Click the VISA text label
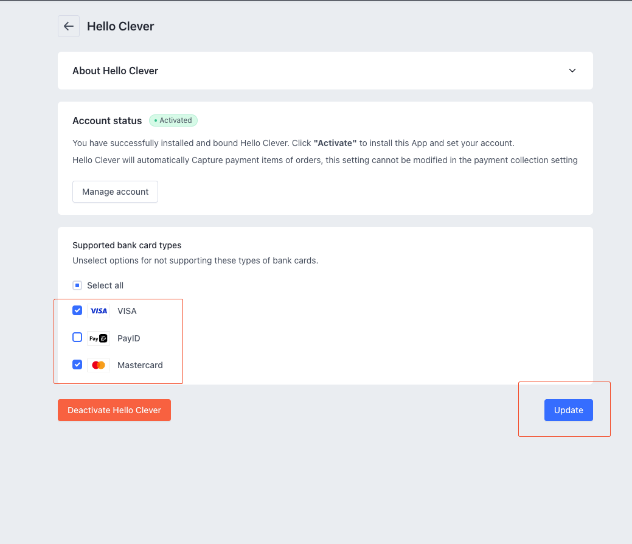 pyautogui.click(x=127, y=311)
